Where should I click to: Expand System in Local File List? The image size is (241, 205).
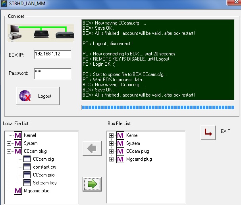point(9,143)
